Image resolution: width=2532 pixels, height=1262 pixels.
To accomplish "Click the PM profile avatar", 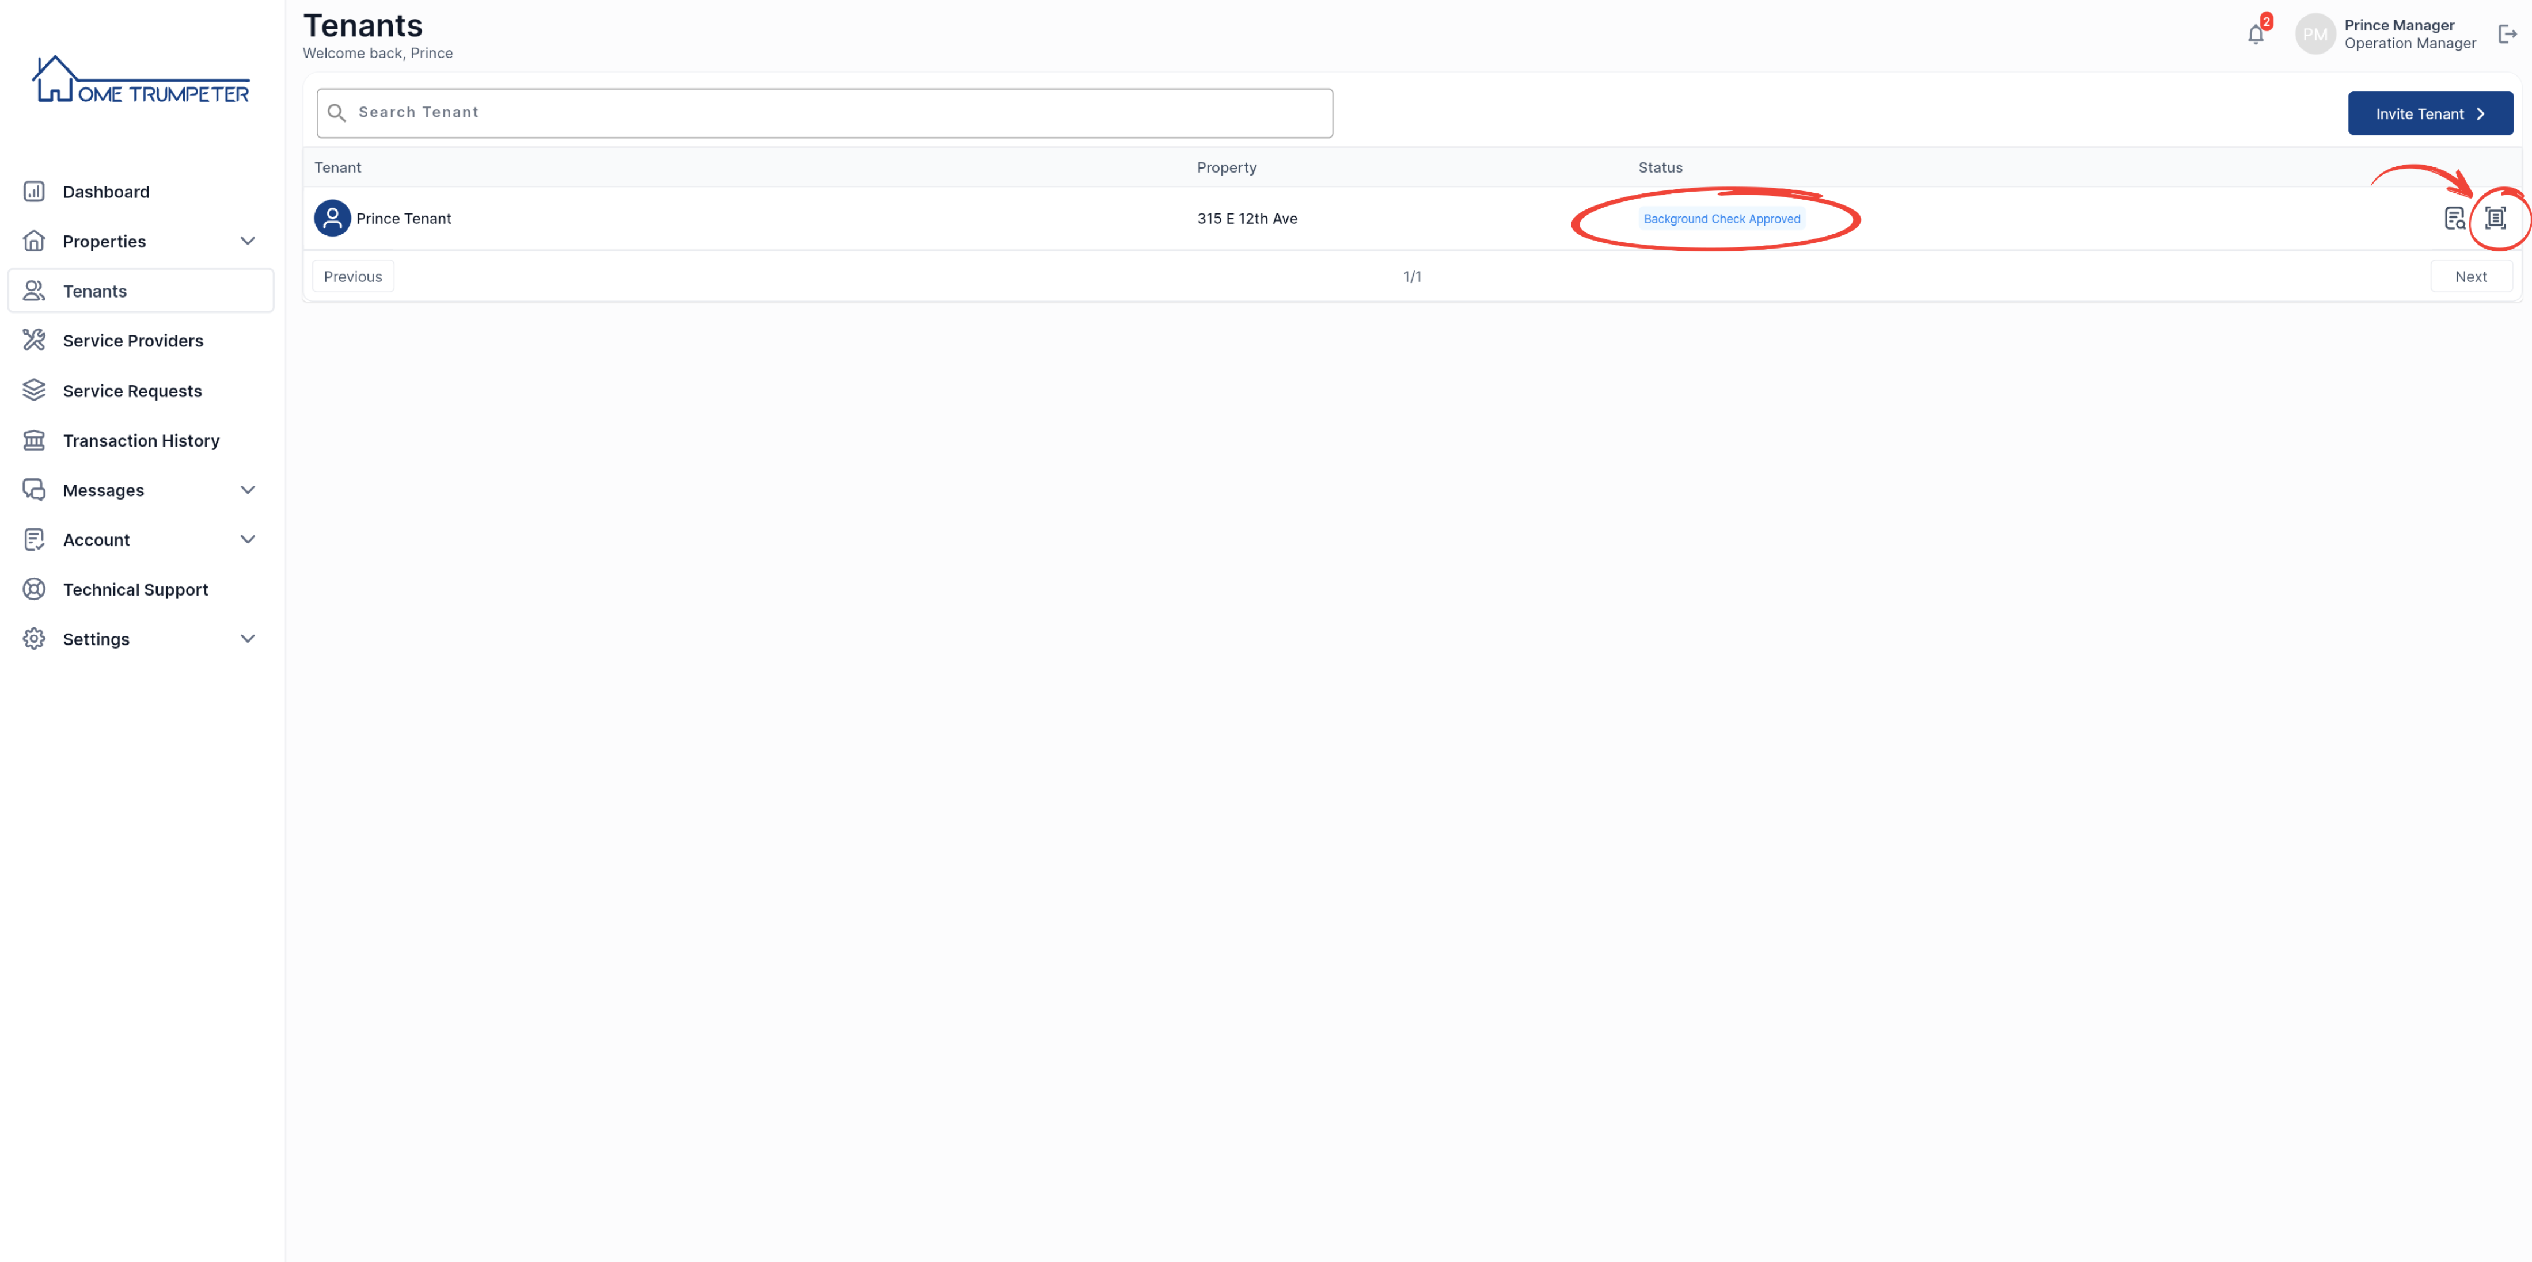I will (2315, 35).
